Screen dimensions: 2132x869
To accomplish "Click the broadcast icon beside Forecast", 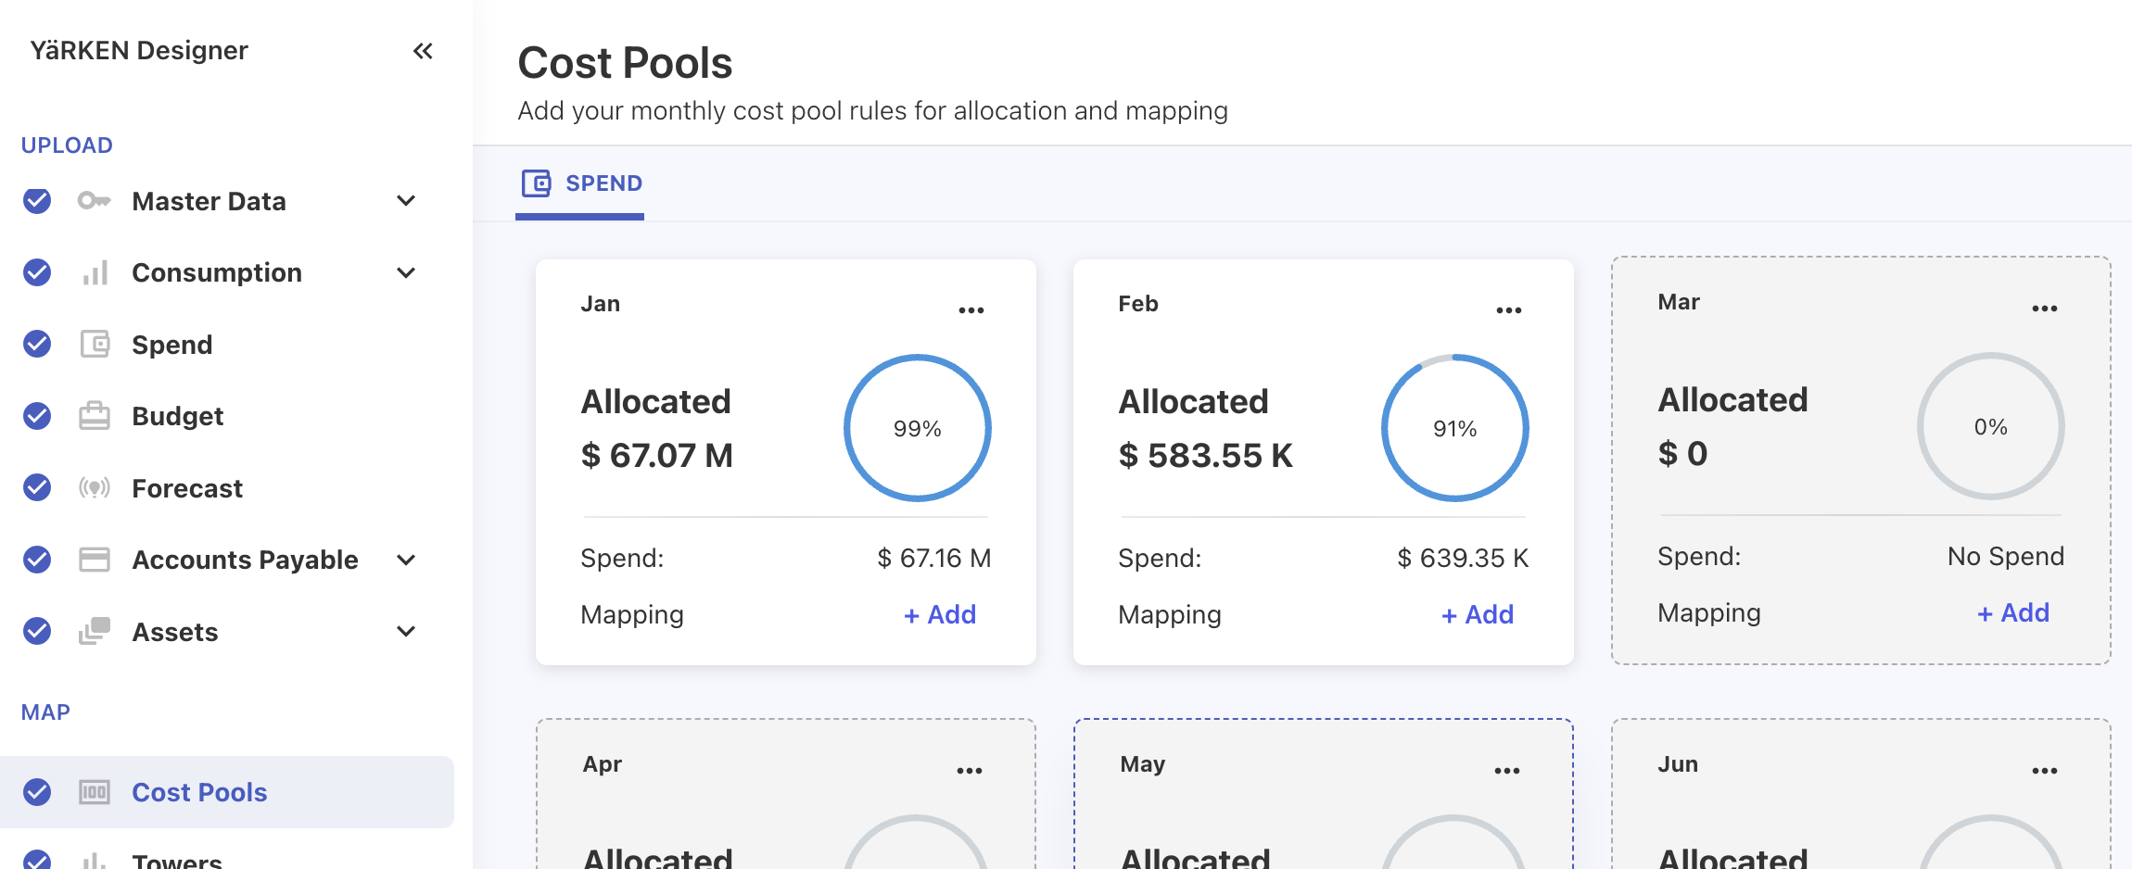I will coord(95,488).
